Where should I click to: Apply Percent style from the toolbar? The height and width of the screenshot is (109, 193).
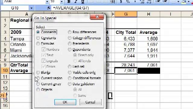[128, 2]
